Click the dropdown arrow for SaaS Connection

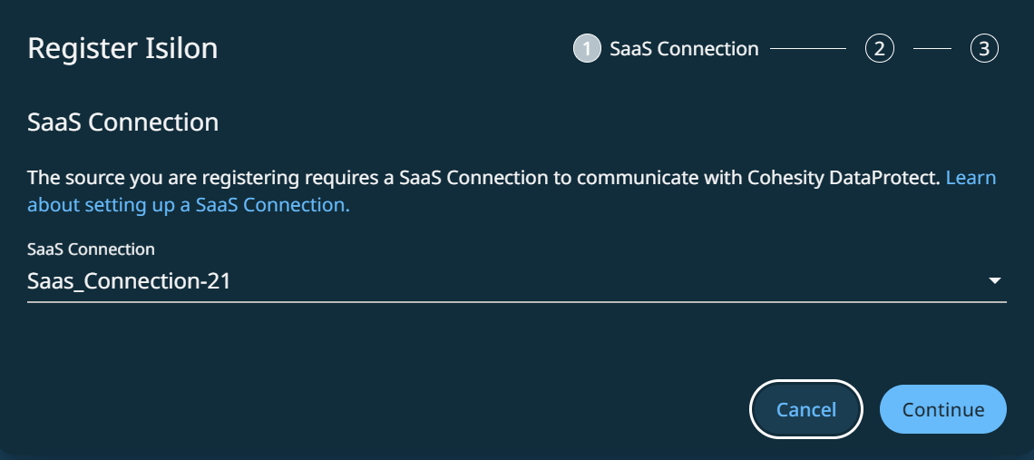click(x=994, y=281)
